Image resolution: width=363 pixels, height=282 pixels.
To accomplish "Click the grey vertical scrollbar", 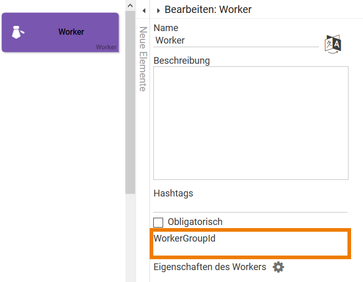I will tap(130, 98).
